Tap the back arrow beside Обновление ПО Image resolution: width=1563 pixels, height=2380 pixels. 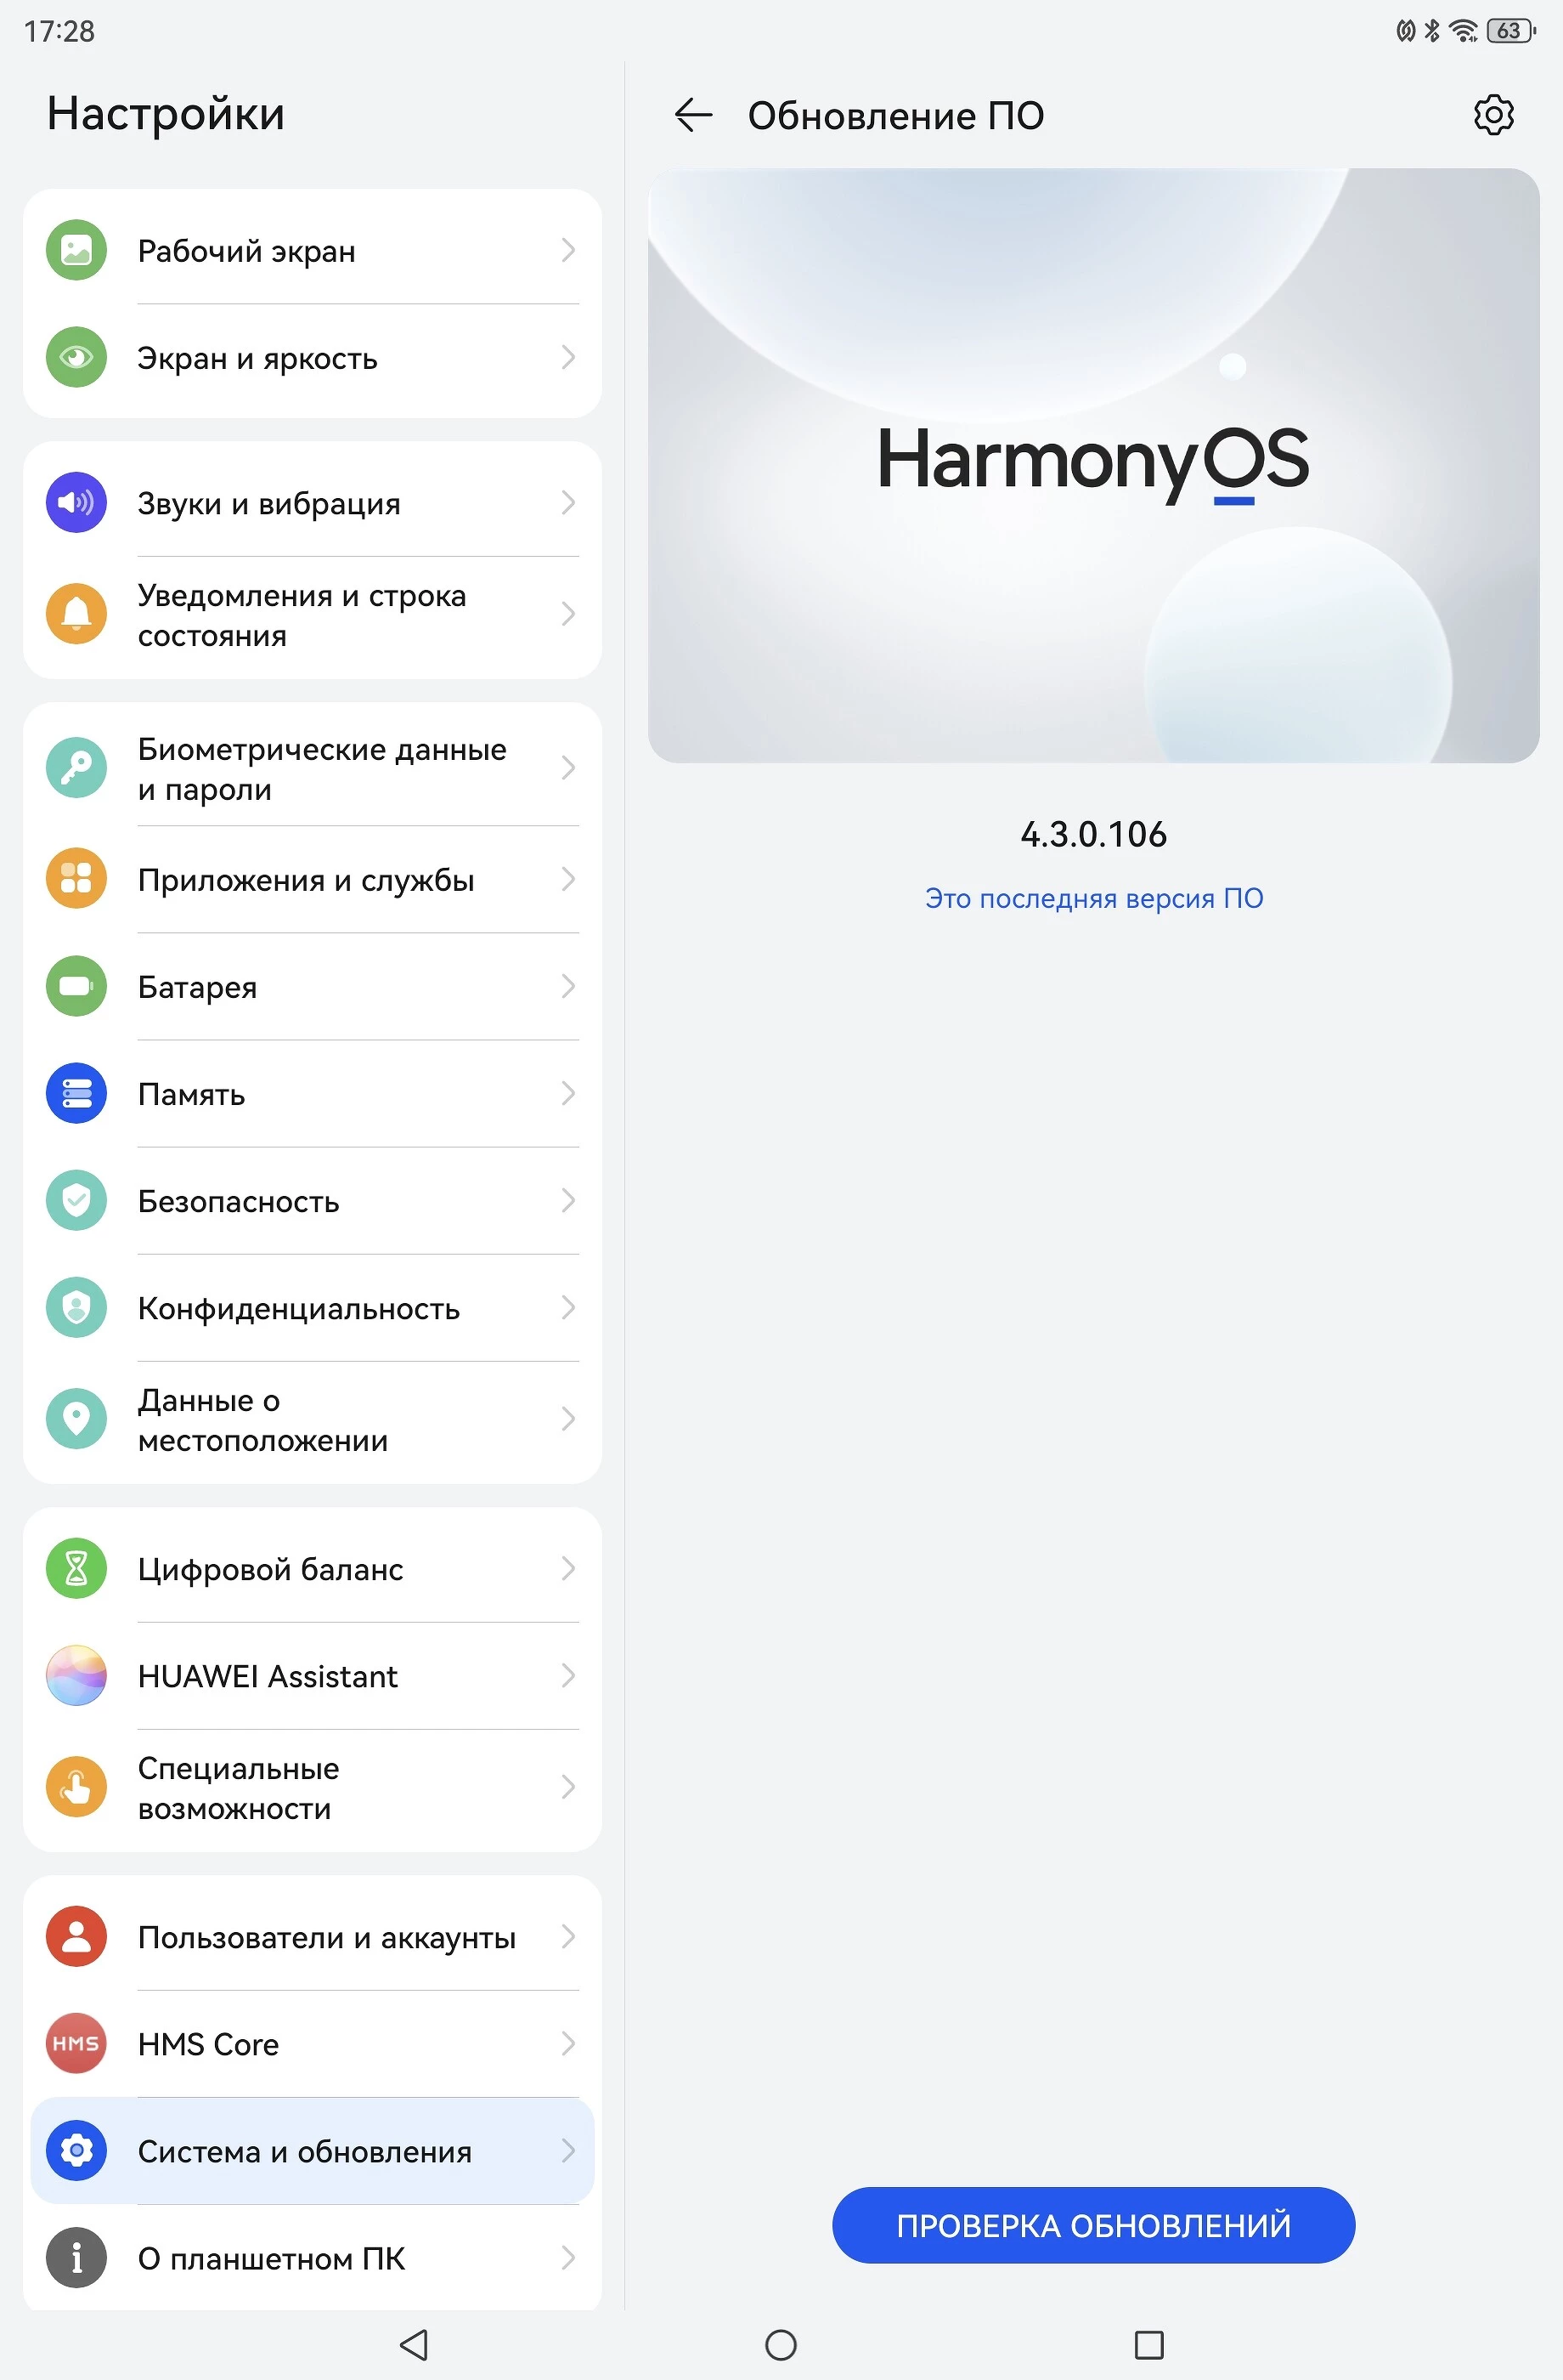pos(692,115)
